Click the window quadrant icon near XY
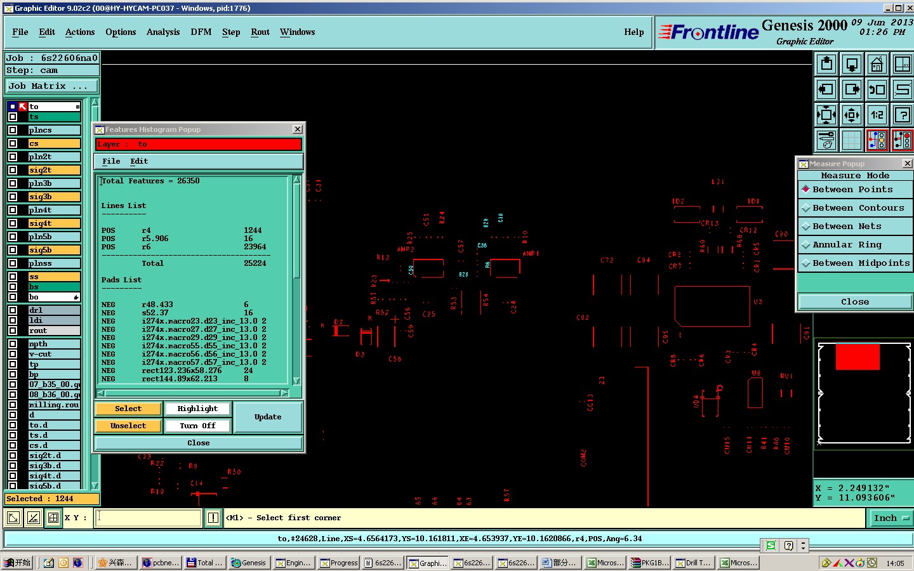 point(53,518)
